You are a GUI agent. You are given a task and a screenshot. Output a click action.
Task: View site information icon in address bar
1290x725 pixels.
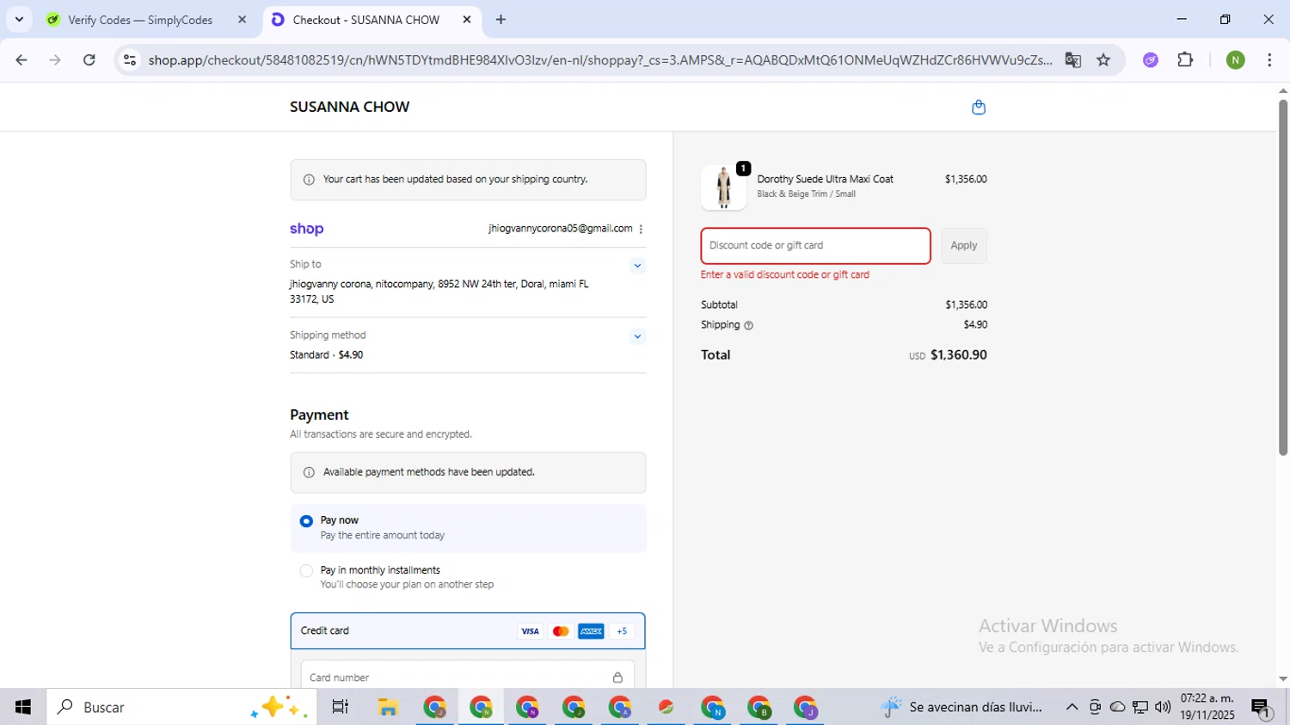point(130,60)
